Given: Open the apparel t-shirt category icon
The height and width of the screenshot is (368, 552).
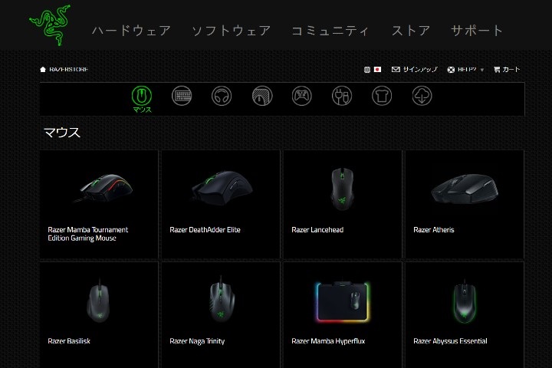Looking at the screenshot, I should pyautogui.click(x=382, y=95).
